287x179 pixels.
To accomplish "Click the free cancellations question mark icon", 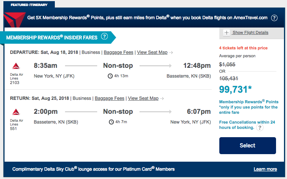I will (260, 127).
